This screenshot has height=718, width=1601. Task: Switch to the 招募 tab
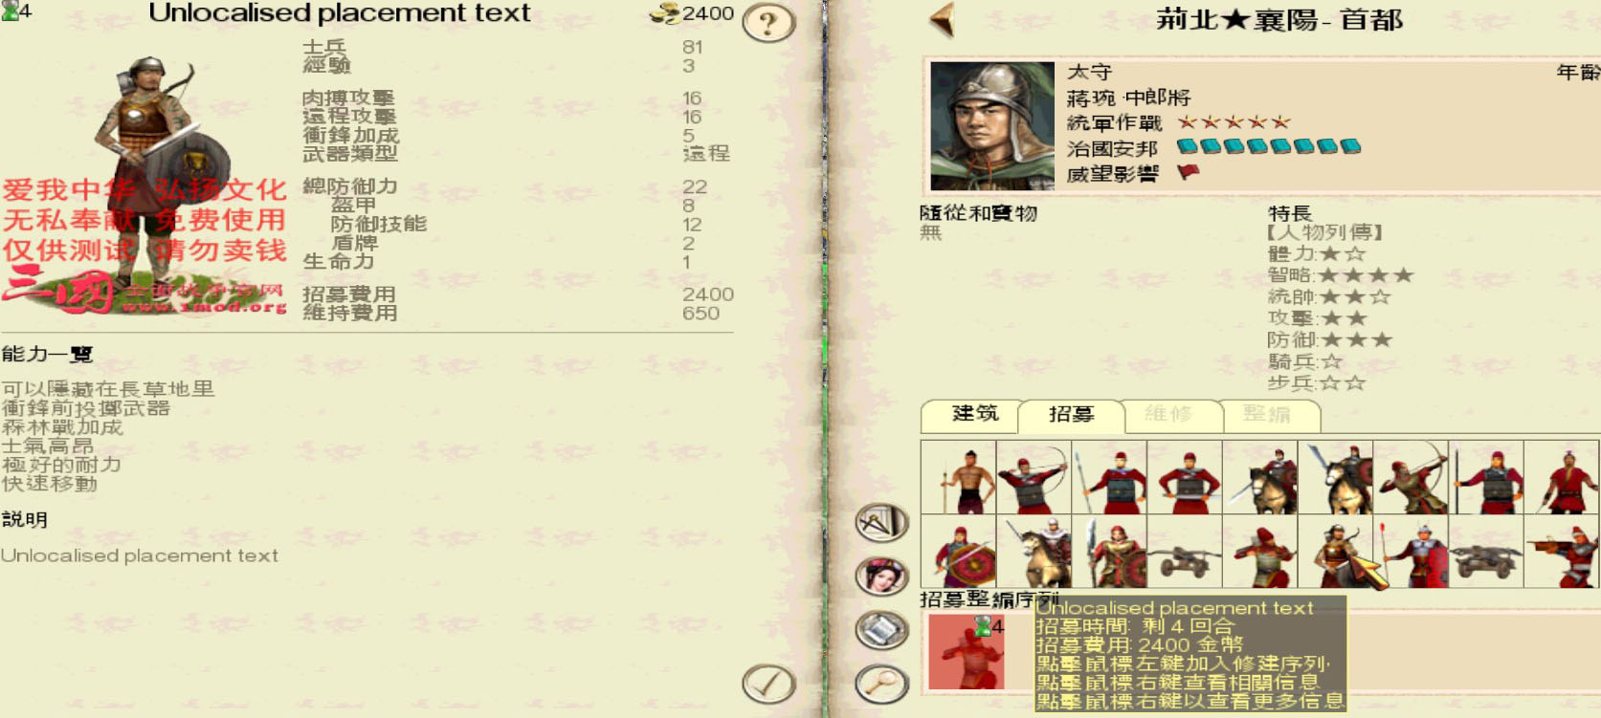(1072, 415)
